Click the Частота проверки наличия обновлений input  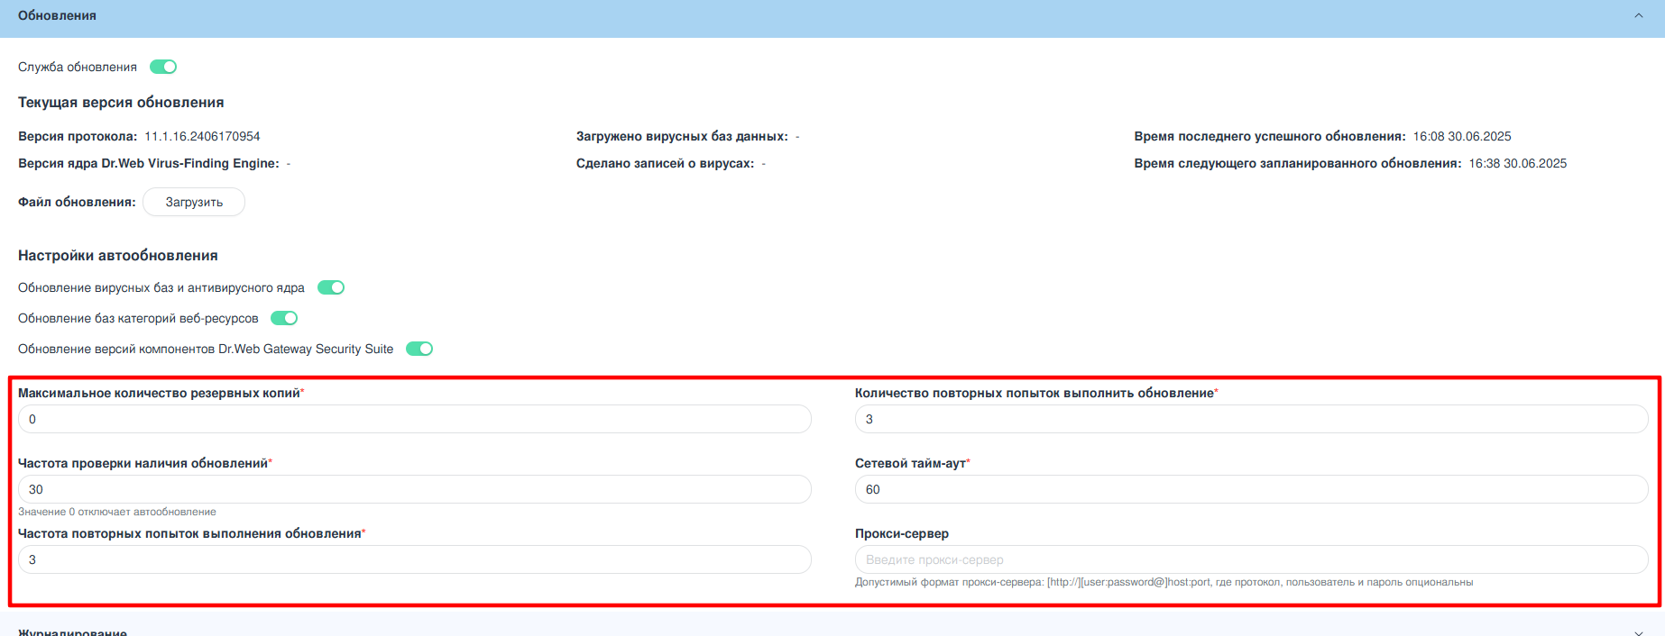415,489
